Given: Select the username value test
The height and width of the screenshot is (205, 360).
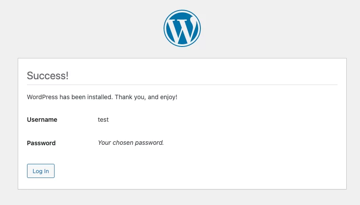Looking at the screenshot, I should pos(103,120).
